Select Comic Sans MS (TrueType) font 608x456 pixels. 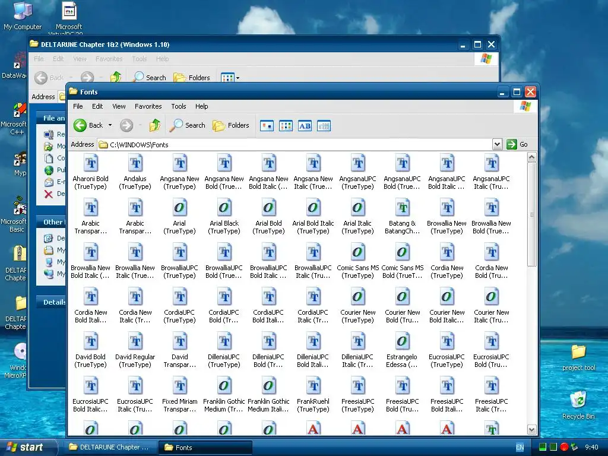pyautogui.click(x=358, y=261)
